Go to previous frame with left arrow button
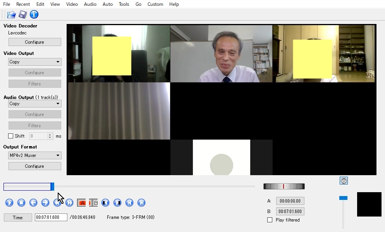 [x=33, y=203]
